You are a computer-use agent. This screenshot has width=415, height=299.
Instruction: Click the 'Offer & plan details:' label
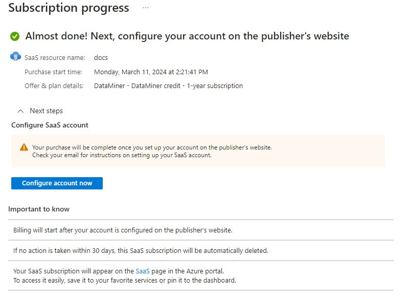(54, 86)
